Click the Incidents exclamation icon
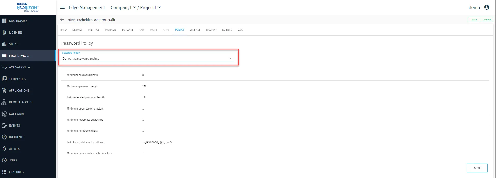Image resolution: width=496 pixels, height=178 pixels. click(x=4, y=137)
